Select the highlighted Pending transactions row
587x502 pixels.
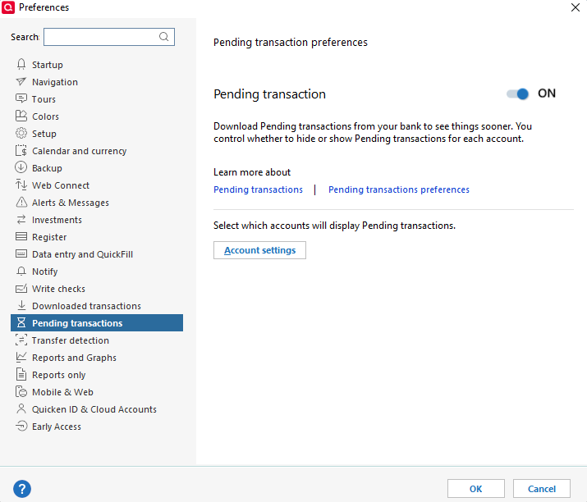[x=97, y=322]
